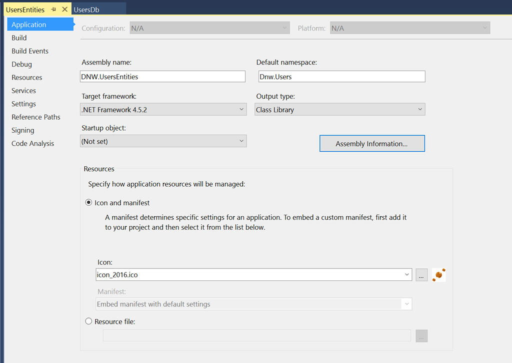Screen dimensions: 512x363
Task: Select the Icon and manifest radio button
Action: (89, 203)
